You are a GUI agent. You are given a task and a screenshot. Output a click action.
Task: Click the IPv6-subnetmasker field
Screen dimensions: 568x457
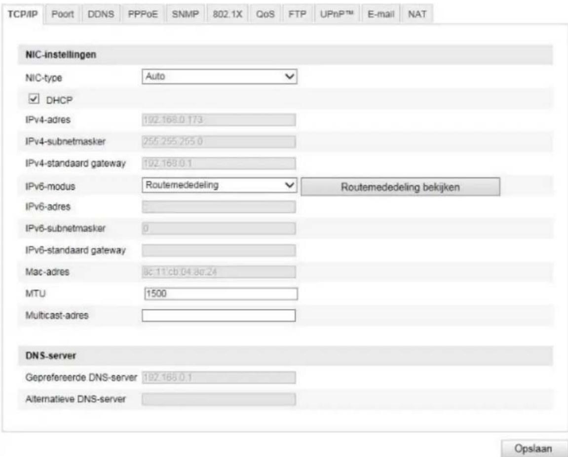coord(219,228)
